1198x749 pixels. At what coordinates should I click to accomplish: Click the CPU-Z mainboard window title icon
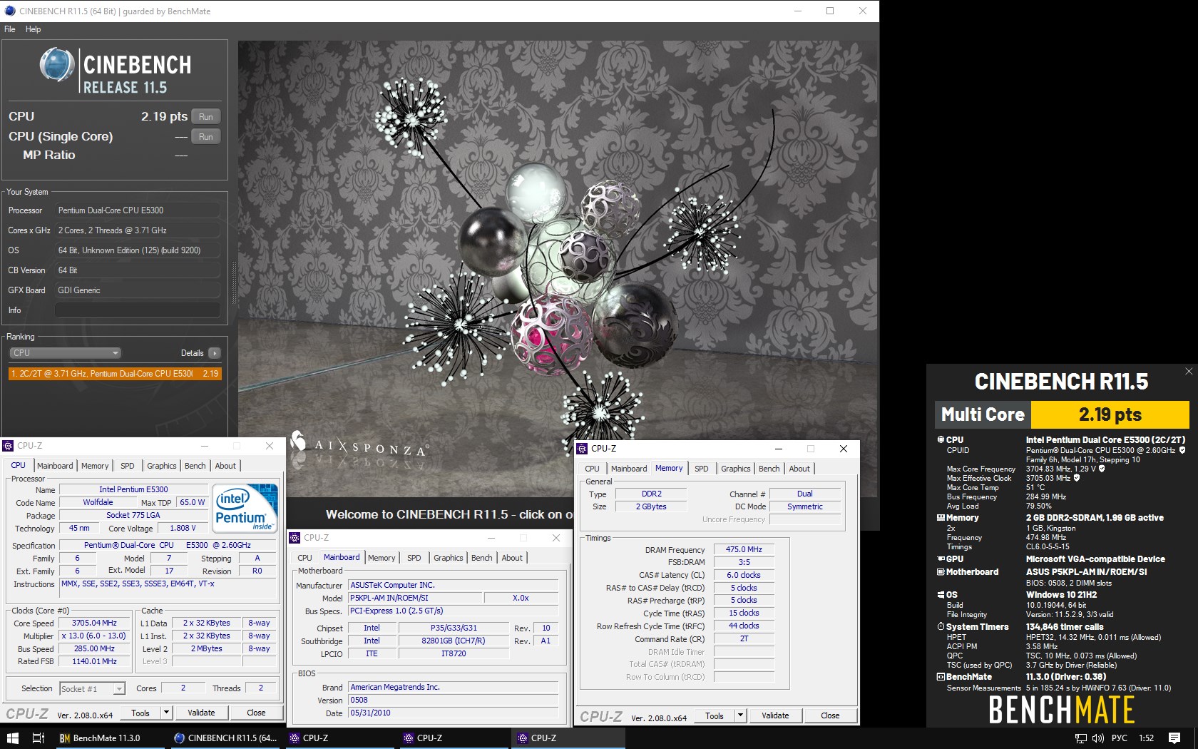[x=295, y=538]
